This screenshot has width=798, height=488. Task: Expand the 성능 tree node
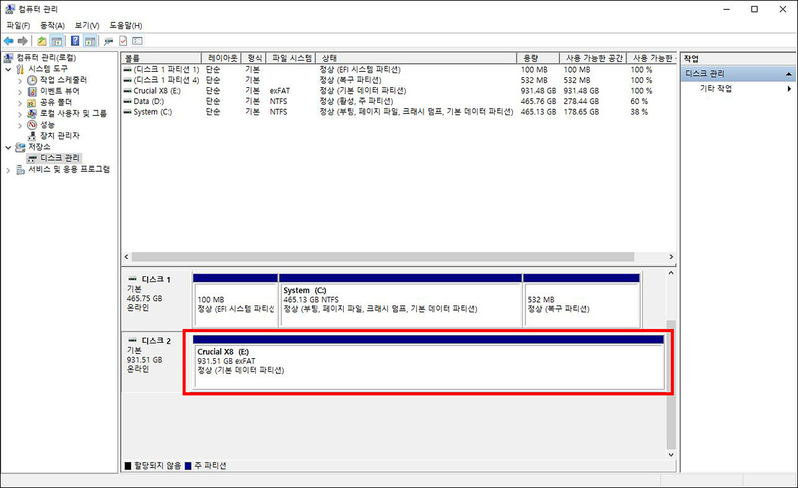coord(20,124)
